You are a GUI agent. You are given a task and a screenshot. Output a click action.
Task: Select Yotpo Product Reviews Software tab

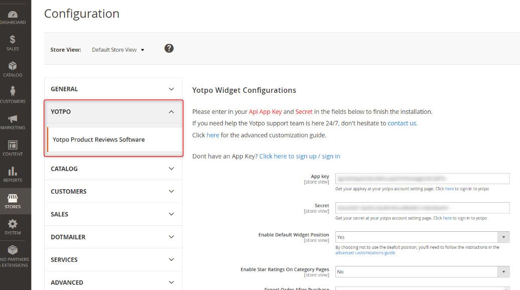pos(115,139)
